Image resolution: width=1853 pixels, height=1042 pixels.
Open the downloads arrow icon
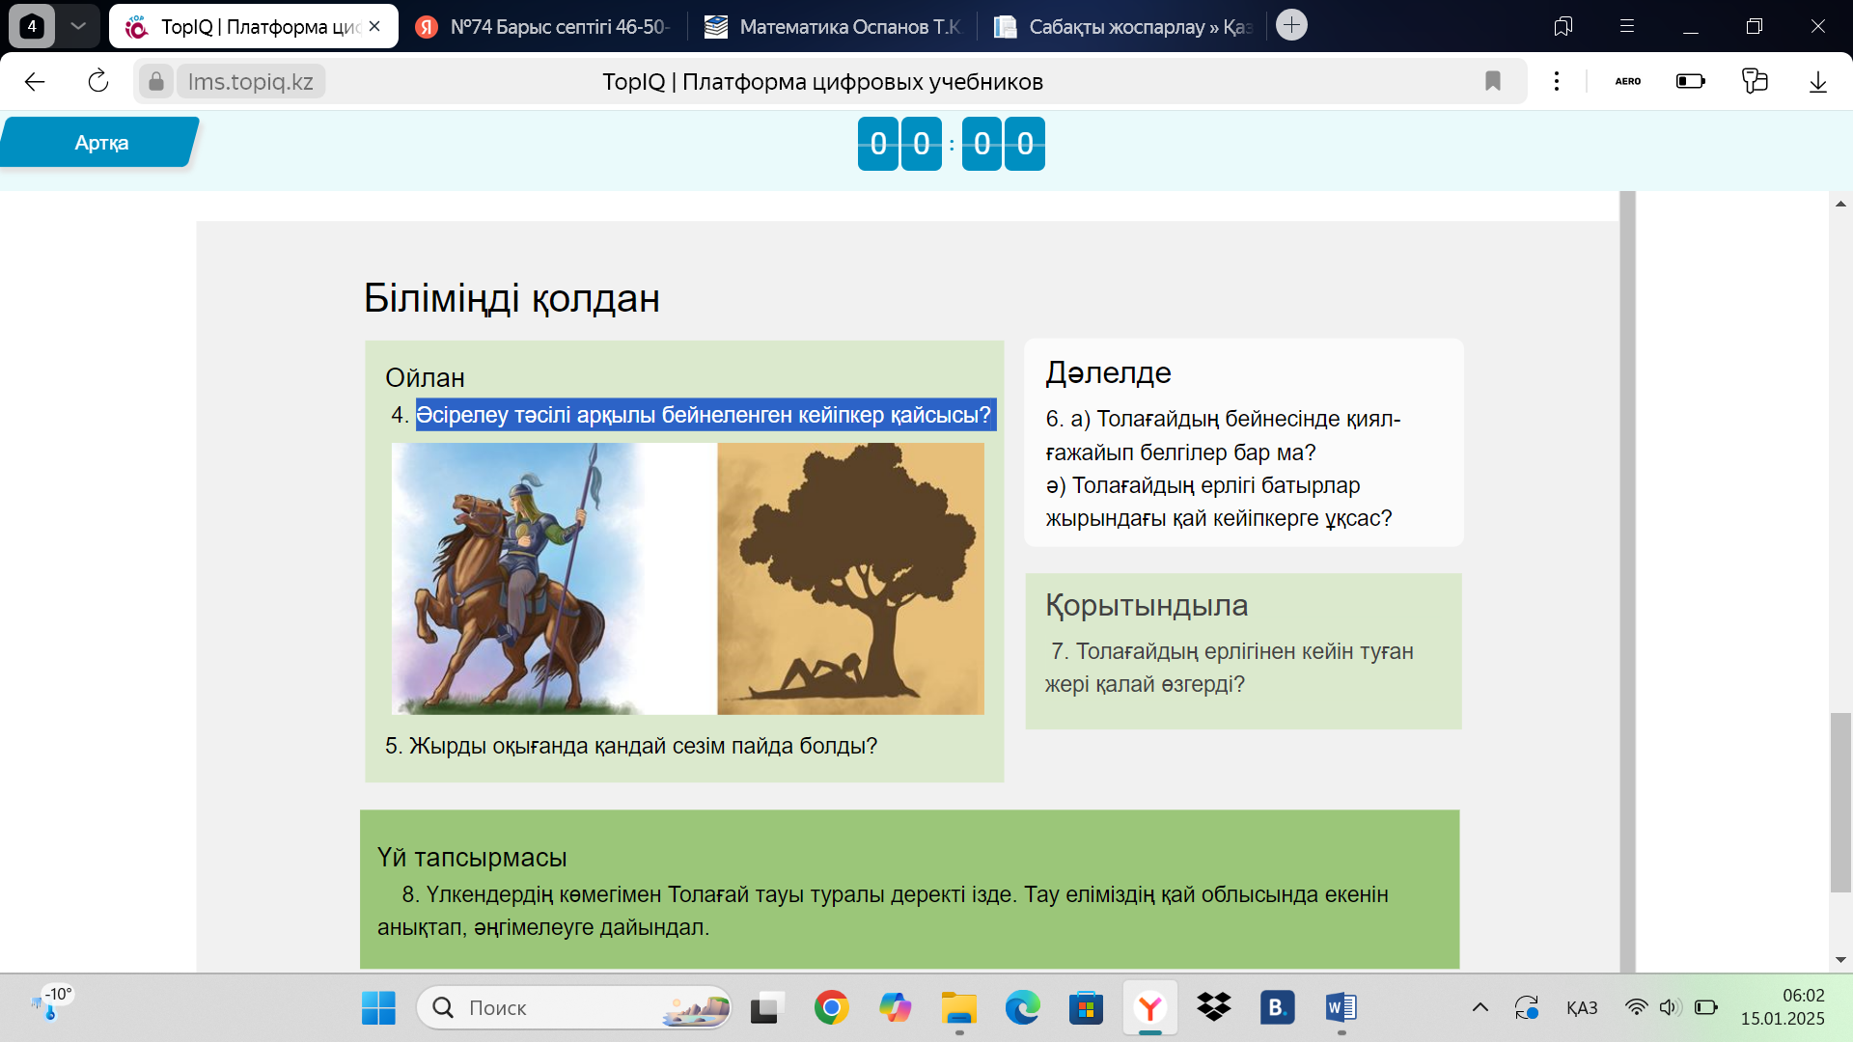(1817, 81)
